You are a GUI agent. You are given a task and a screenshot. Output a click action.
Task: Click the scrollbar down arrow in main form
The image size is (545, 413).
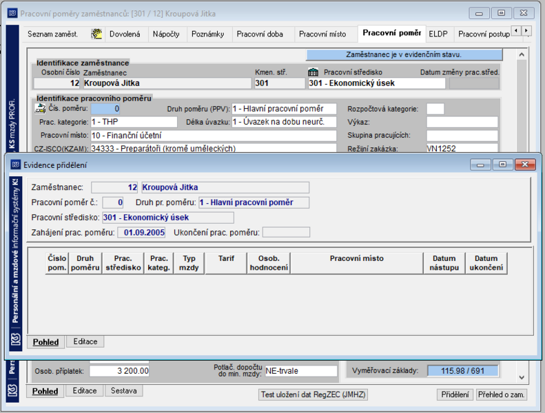pyautogui.click(x=522, y=377)
